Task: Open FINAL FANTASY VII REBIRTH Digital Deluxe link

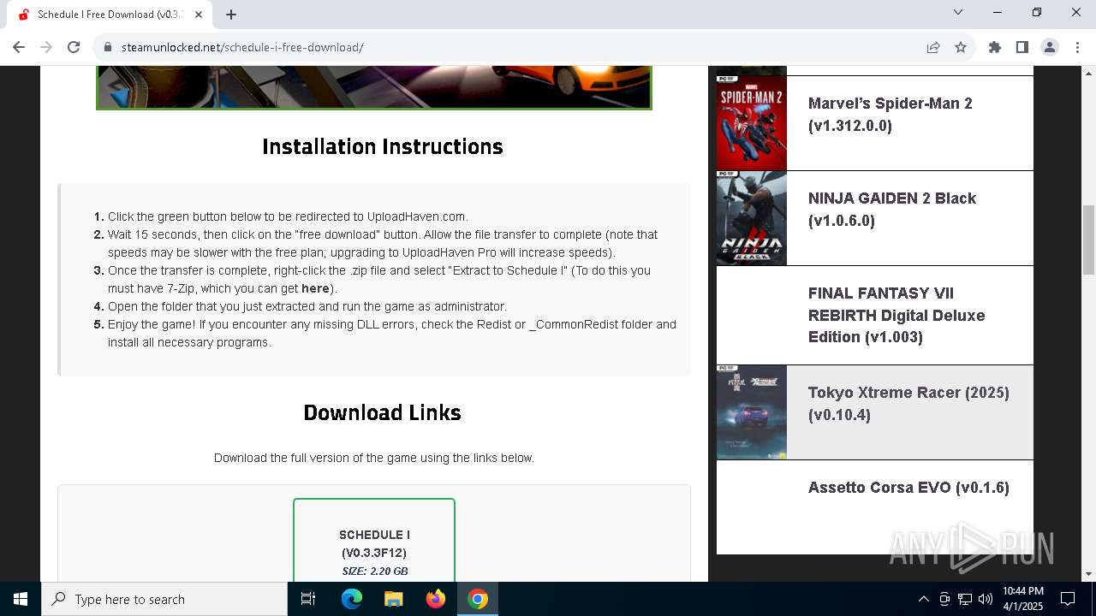Action: click(896, 315)
